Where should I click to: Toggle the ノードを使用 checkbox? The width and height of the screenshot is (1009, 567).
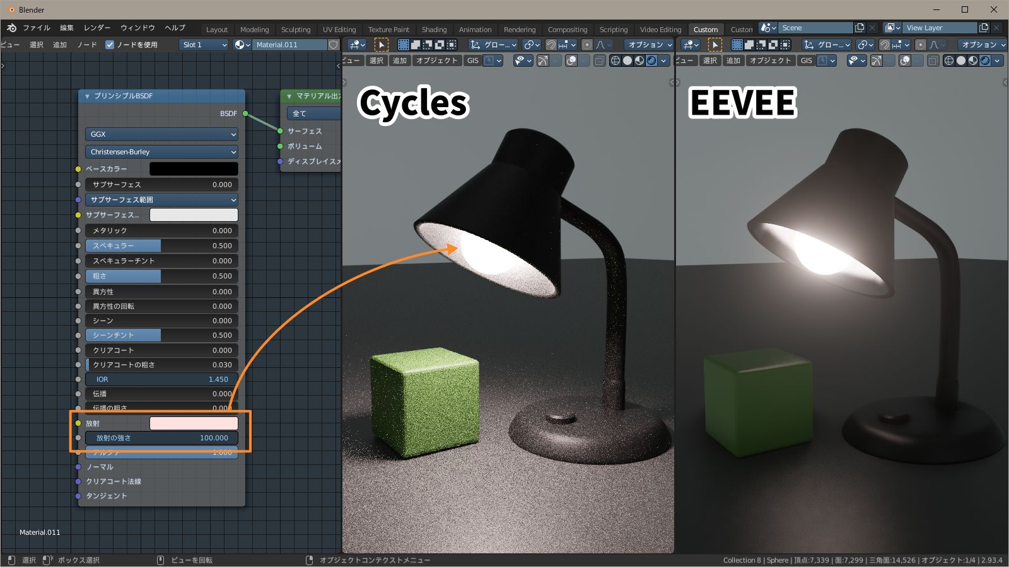coord(110,45)
